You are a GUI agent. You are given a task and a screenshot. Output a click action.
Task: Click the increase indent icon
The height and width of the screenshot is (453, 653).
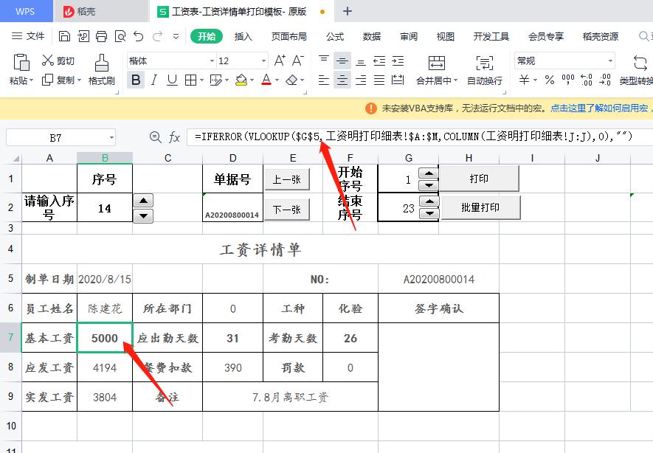[x=398, y=60]
